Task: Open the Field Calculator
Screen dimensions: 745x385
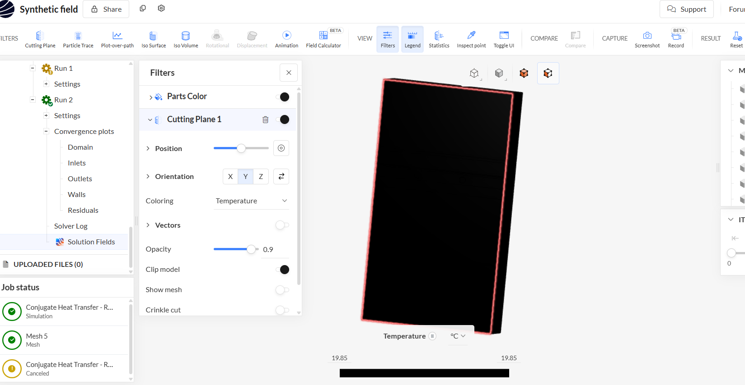Action: [x=323, y=39]
